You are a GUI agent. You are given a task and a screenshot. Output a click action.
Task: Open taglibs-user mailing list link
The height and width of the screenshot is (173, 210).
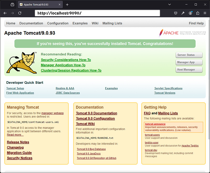tap(152, 143)
